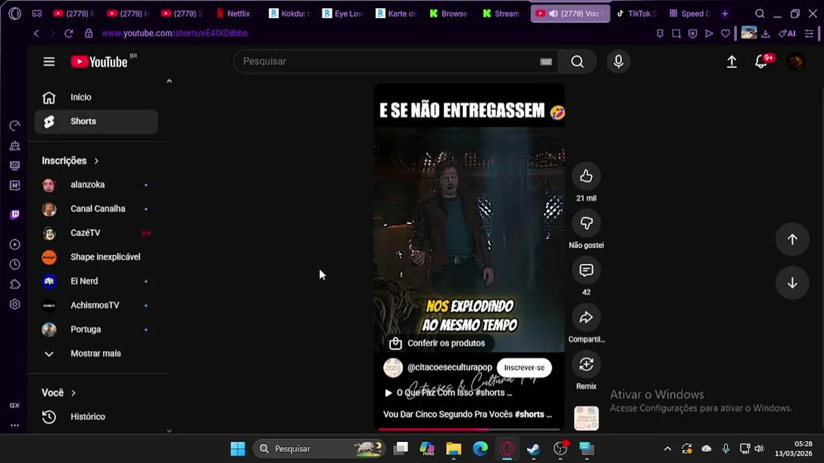Show hidden system tray icons chevron
824x463 pixels.
coord(667,449)
